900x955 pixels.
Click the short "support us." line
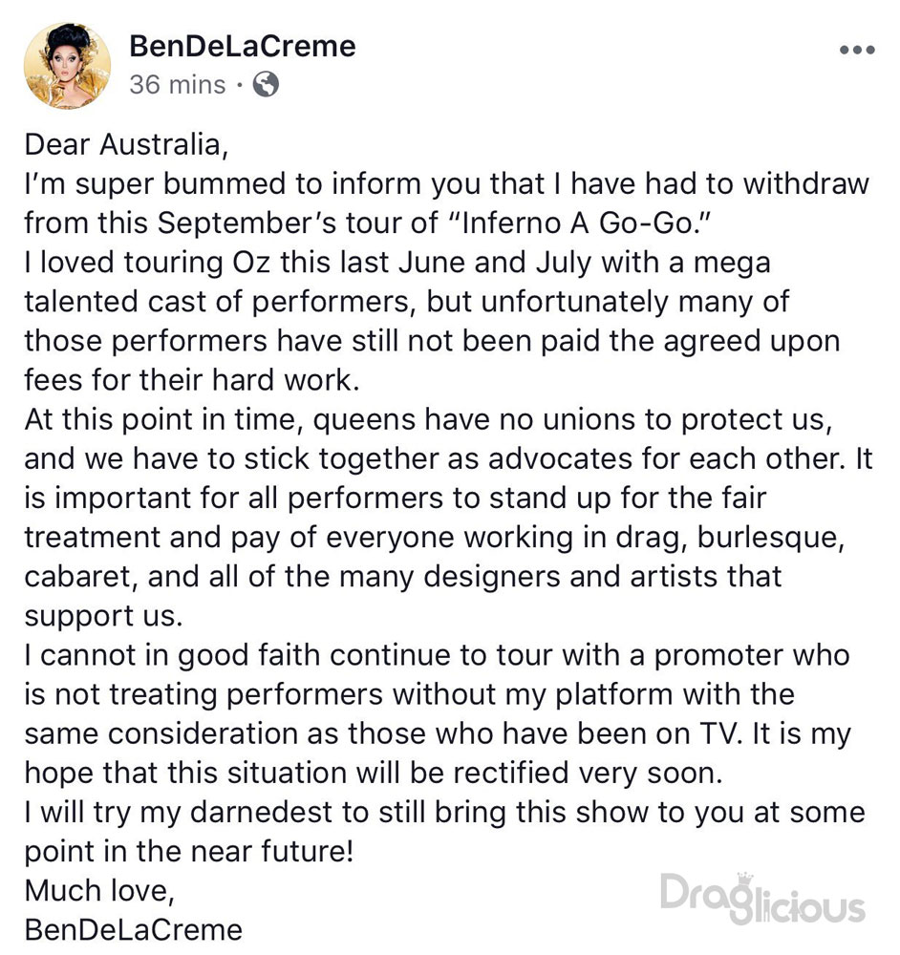[102, 615]
